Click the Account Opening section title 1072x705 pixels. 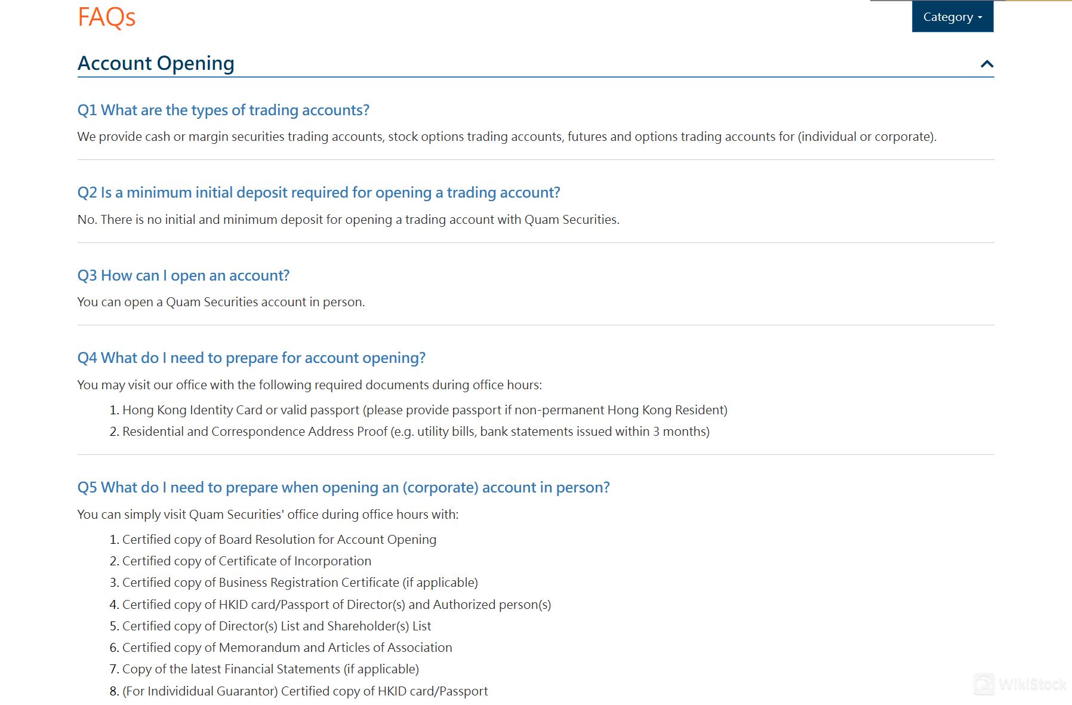pos(156,63)
